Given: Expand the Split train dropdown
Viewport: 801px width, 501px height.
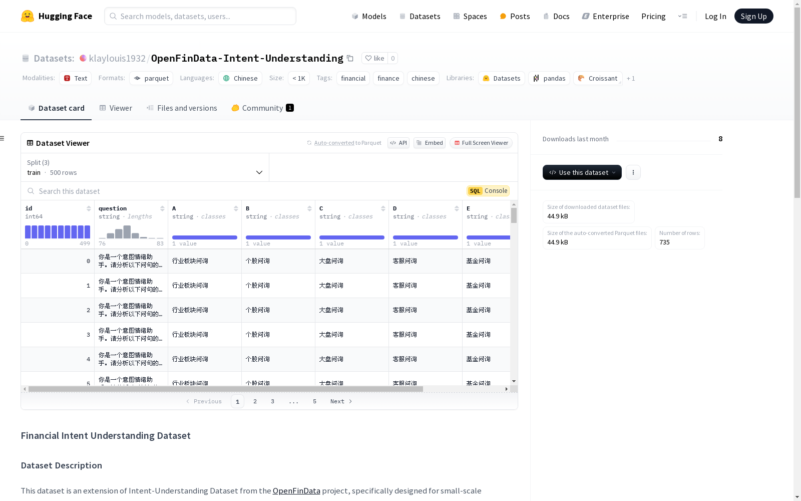Looking at the screenshot, I should click(145, 167).
